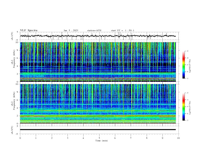The height and width of the screenshot is (155, 201).
Task: Click the "Time (min)" axis title
Action: [x=102, y=141]
